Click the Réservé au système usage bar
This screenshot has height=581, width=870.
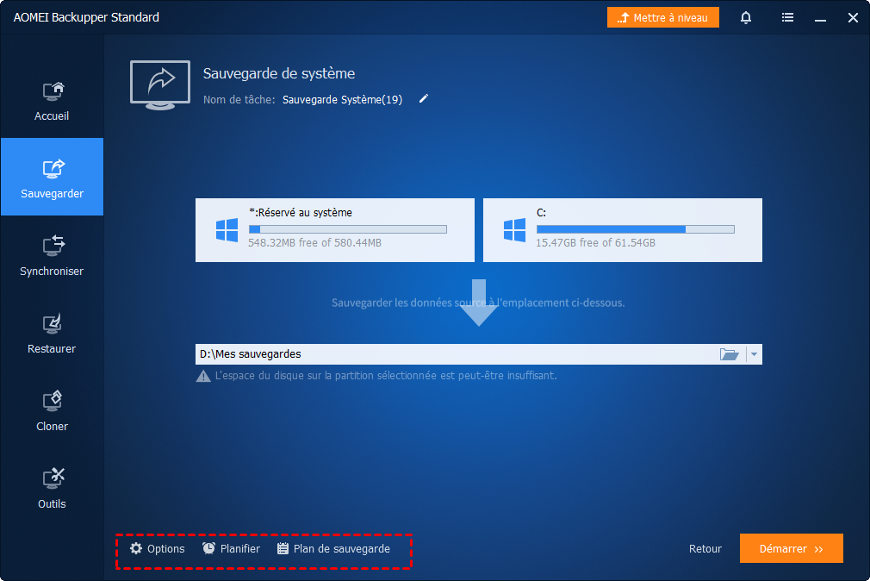point(348,229)
